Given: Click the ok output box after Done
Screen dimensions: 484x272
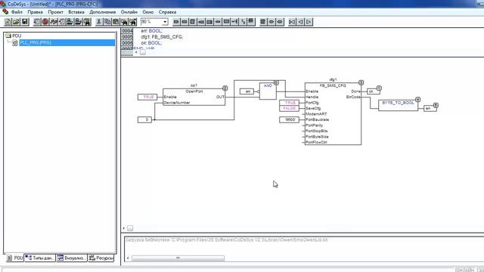Looking at the screenshot, I should 373,91.
